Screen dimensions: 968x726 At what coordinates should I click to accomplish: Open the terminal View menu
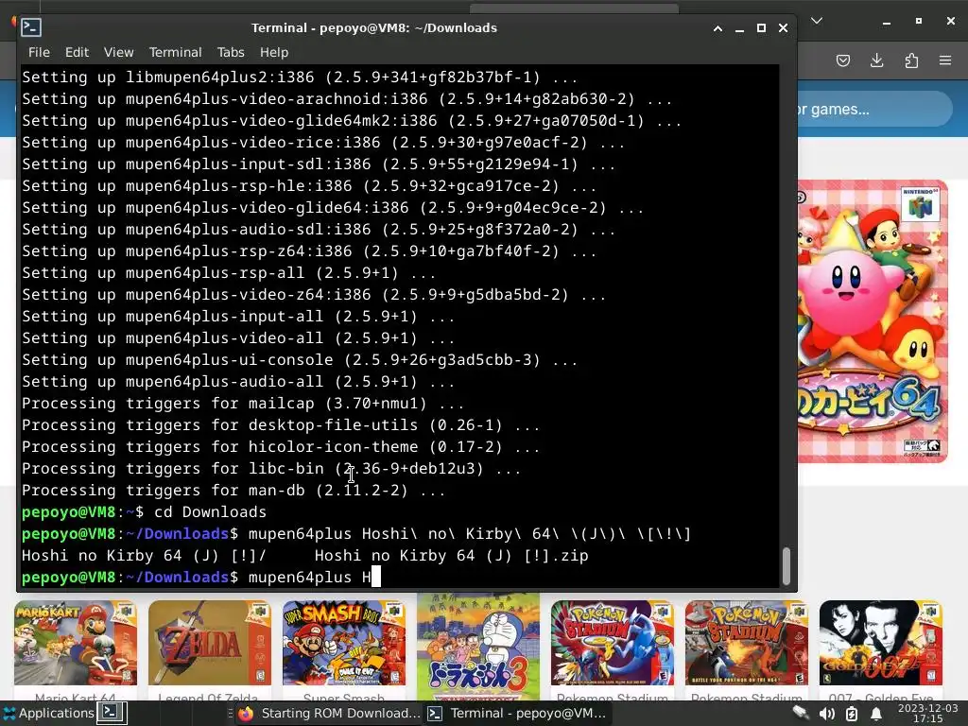tap(118, 53)
